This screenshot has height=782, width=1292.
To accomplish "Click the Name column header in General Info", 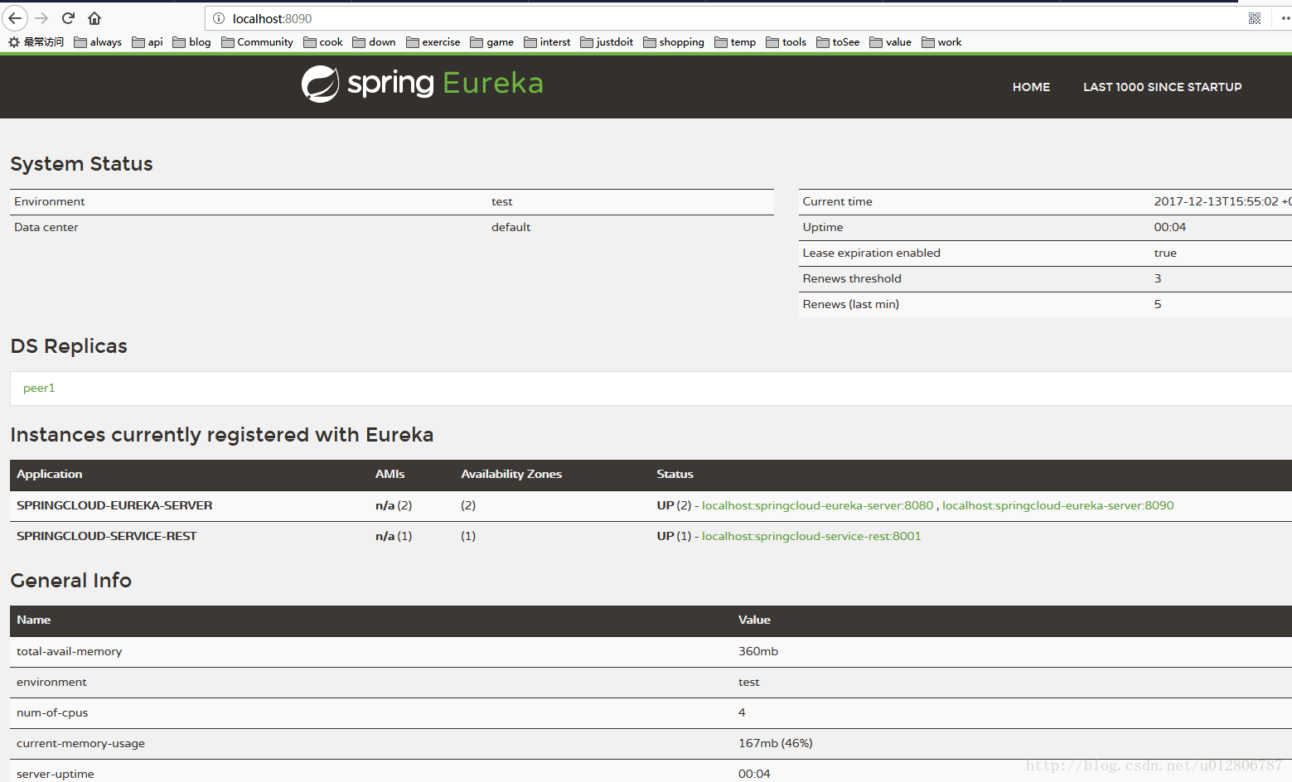I will click(34, 620).
